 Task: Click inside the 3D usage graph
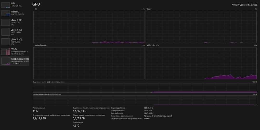click(89, 27)
